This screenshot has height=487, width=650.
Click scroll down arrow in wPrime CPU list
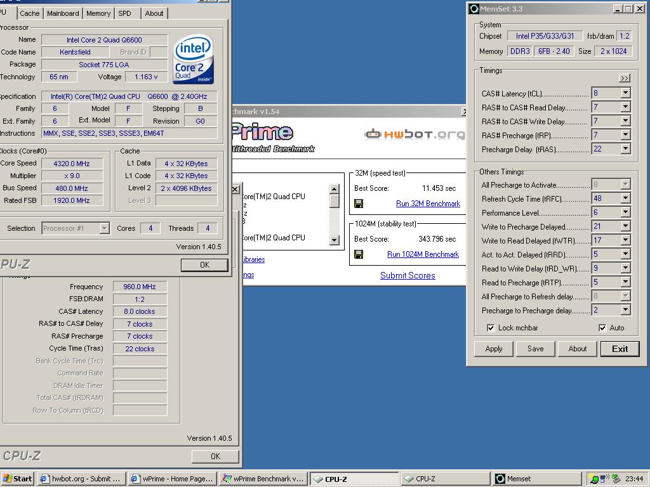point(334,240)
